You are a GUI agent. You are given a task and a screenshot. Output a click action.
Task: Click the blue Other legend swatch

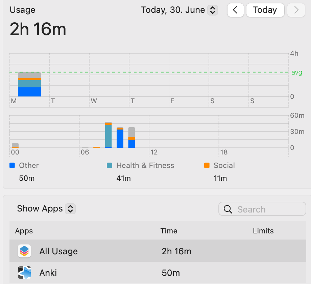(12, 165)
